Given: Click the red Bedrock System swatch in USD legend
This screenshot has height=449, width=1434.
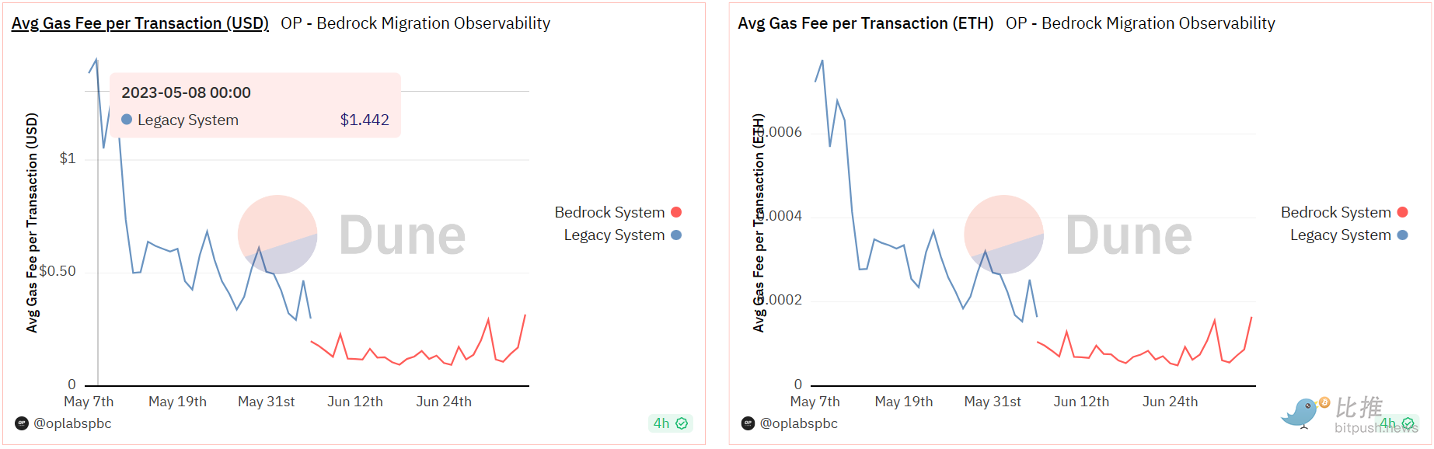Looking at the screenshot, I should point(676,212).
